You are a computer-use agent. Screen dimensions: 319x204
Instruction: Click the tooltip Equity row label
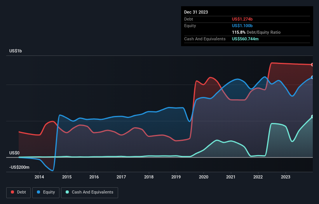(x=190, y=26)
